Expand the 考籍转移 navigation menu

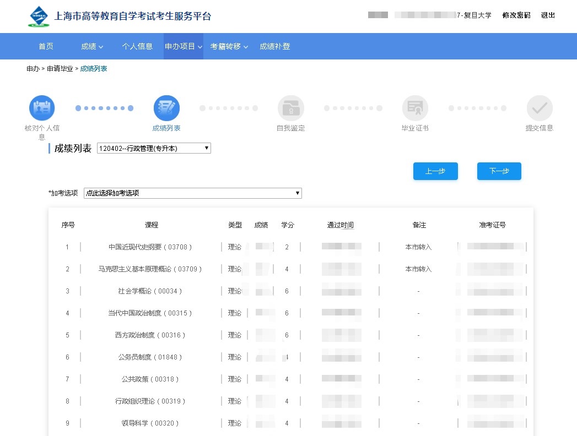click(x=229, y=46)
